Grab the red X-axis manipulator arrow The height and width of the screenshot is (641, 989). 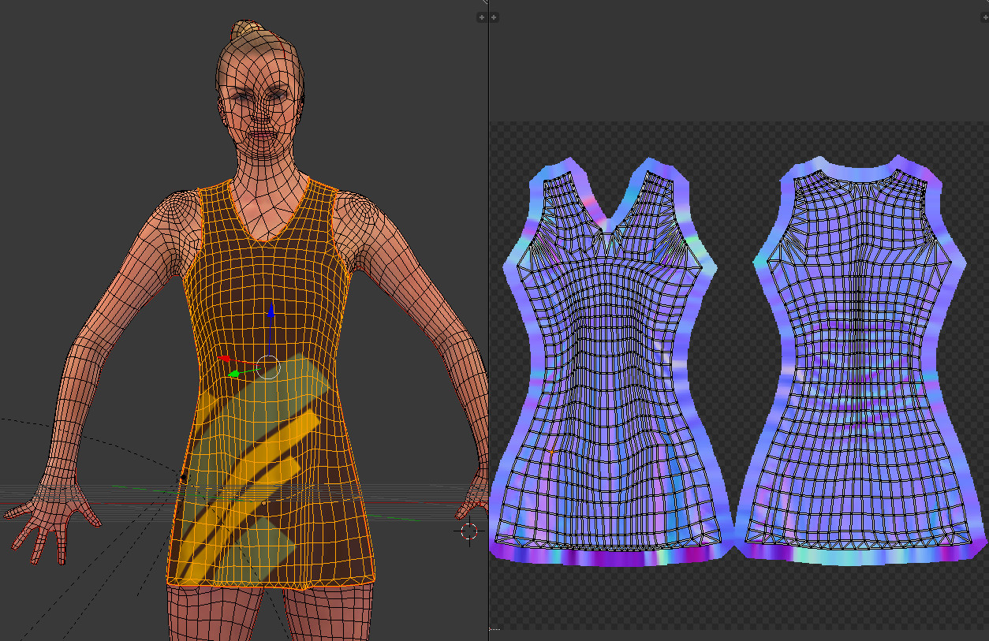224,360
